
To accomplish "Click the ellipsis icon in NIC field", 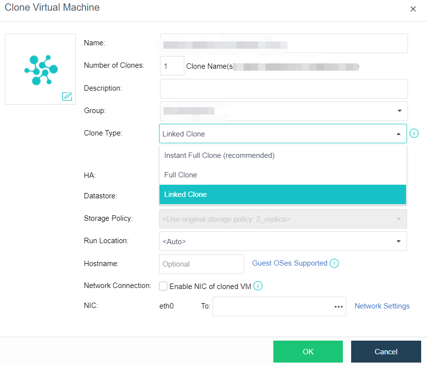I will [x=338, y=307].
